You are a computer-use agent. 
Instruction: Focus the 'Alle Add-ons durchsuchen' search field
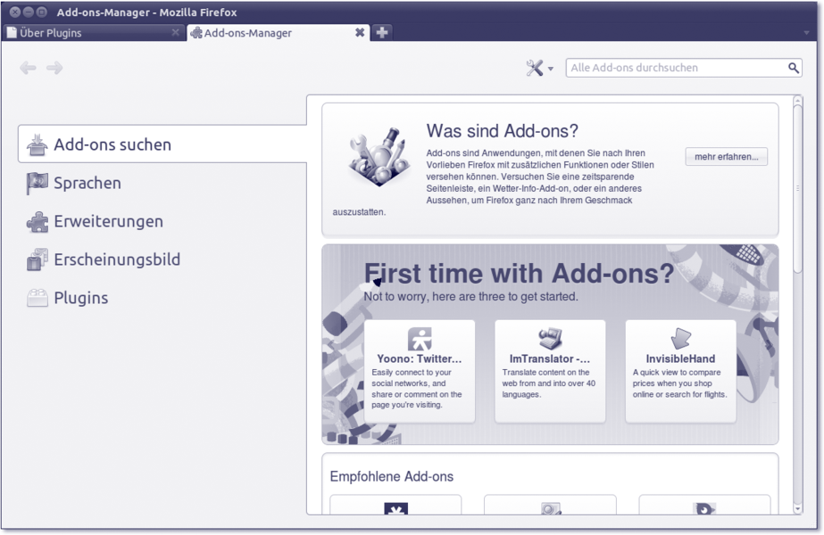pos(677,68)
